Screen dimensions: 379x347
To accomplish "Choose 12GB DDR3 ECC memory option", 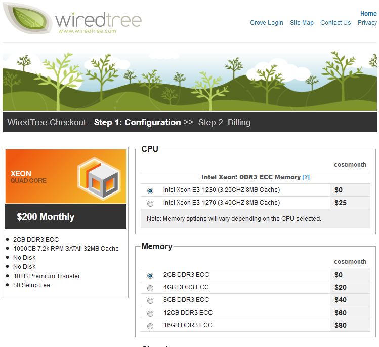I will coord(150,314).
